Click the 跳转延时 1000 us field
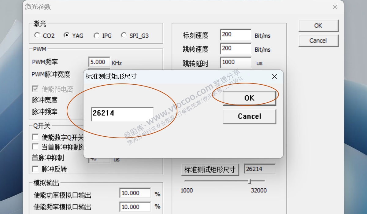Image resolution: width=367 pixels, height=214 pixels. (235, 62)
